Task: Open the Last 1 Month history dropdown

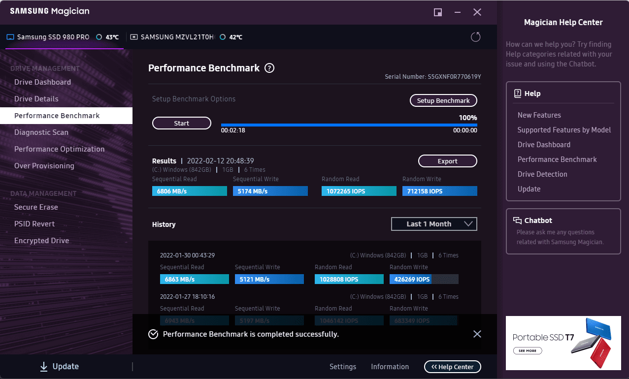Action: click(x=434, y=224)
